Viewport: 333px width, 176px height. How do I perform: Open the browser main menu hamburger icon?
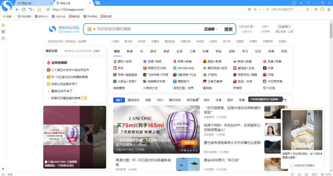pyautogui.click(x=301, y=3)
